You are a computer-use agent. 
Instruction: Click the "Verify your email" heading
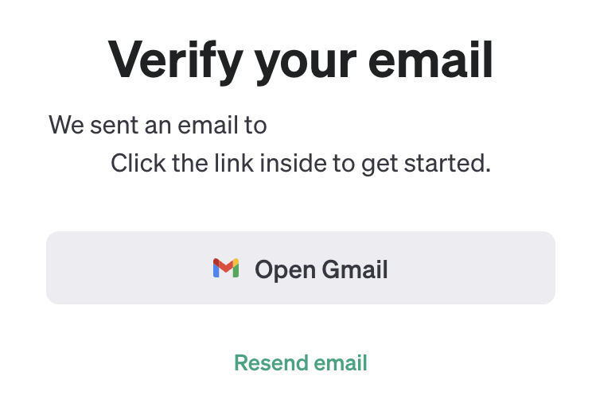[x=301, y=61]
